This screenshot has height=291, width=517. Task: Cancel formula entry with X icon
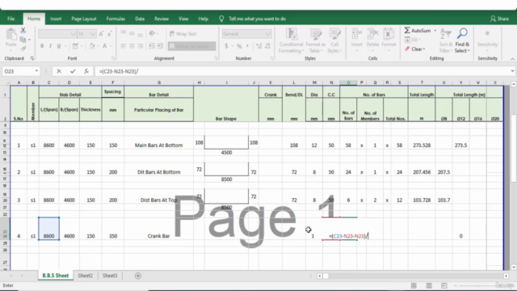pos(59,71)
